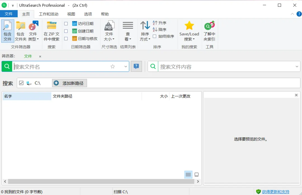Expand the filename search history dropdown
The image size is (302, 195).
(126, 66)
